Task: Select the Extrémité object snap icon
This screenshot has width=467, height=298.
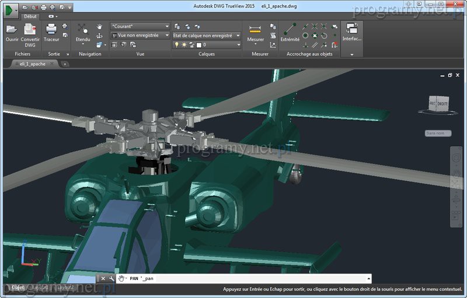Action: [290, 29]
